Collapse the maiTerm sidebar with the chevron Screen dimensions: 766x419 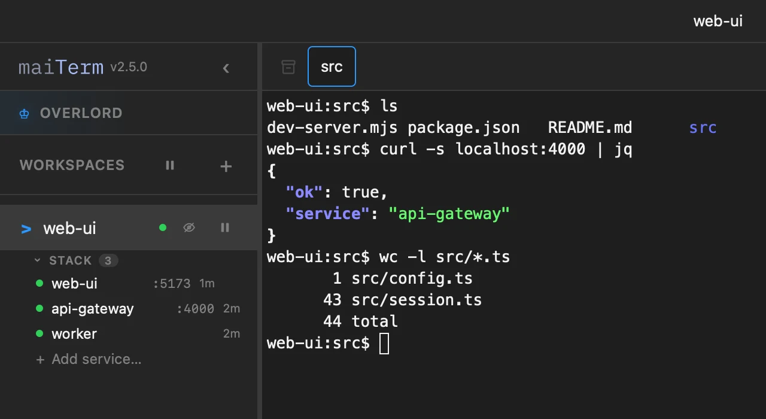point(226,68)
